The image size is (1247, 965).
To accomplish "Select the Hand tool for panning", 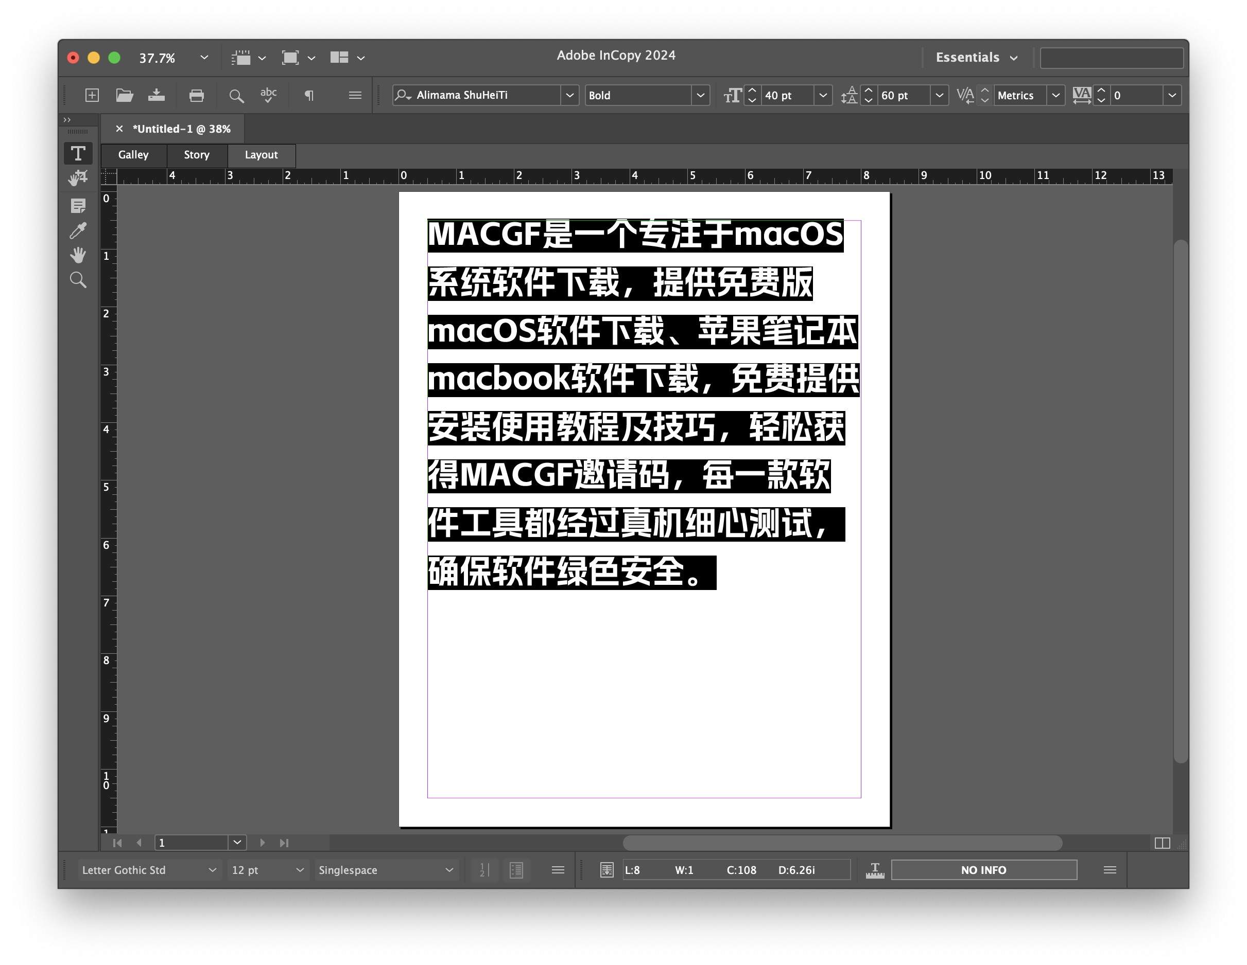I will (x=78, y=255).
